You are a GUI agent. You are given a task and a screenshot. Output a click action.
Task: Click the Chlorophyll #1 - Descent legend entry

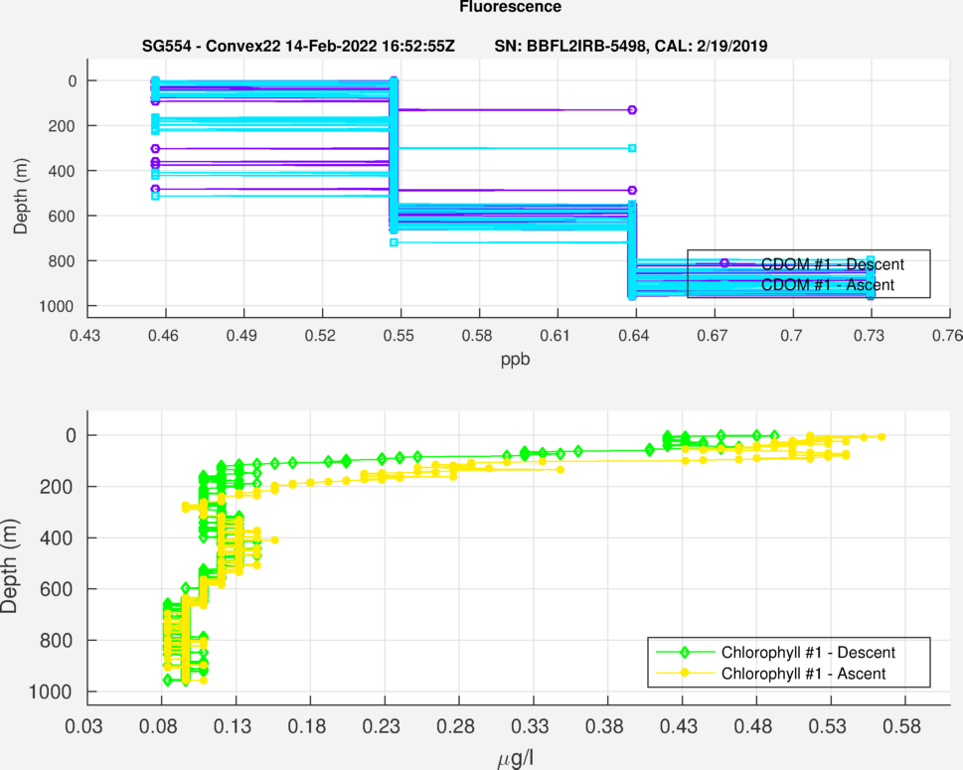(808, 652)
